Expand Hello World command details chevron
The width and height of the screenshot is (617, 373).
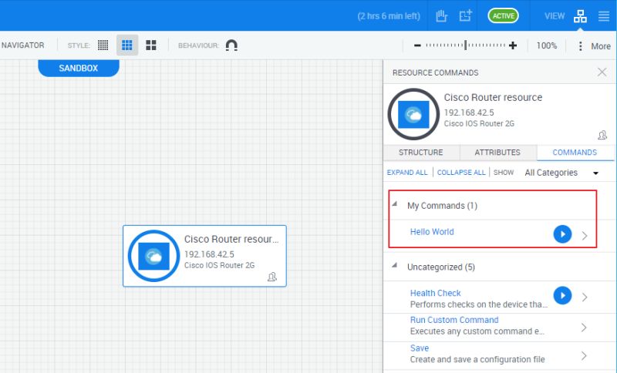585,235
